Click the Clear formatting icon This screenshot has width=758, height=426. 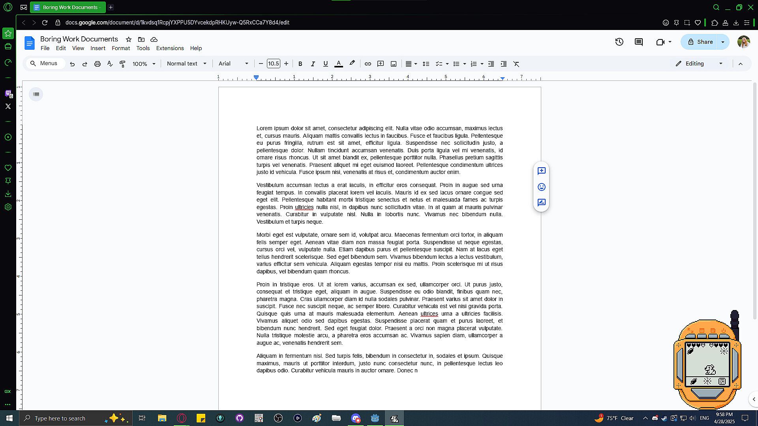pyautogui.click(x=516, y=64)
